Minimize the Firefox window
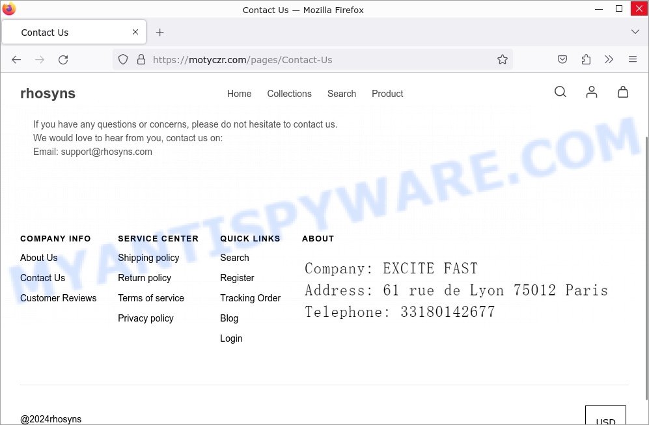This screenshot has height=425, width=649. tap(598, 8)
